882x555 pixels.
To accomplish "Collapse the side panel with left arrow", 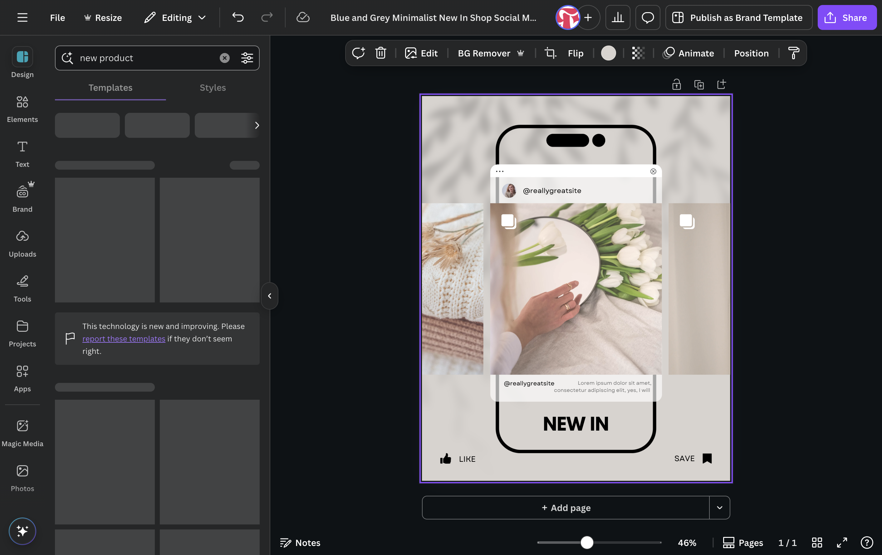I will tap(270, 296).
